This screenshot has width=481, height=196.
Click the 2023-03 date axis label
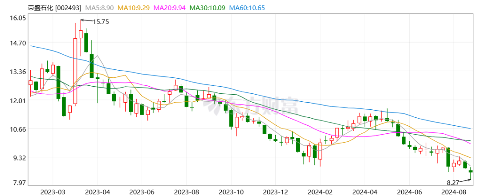coord(53,192)
